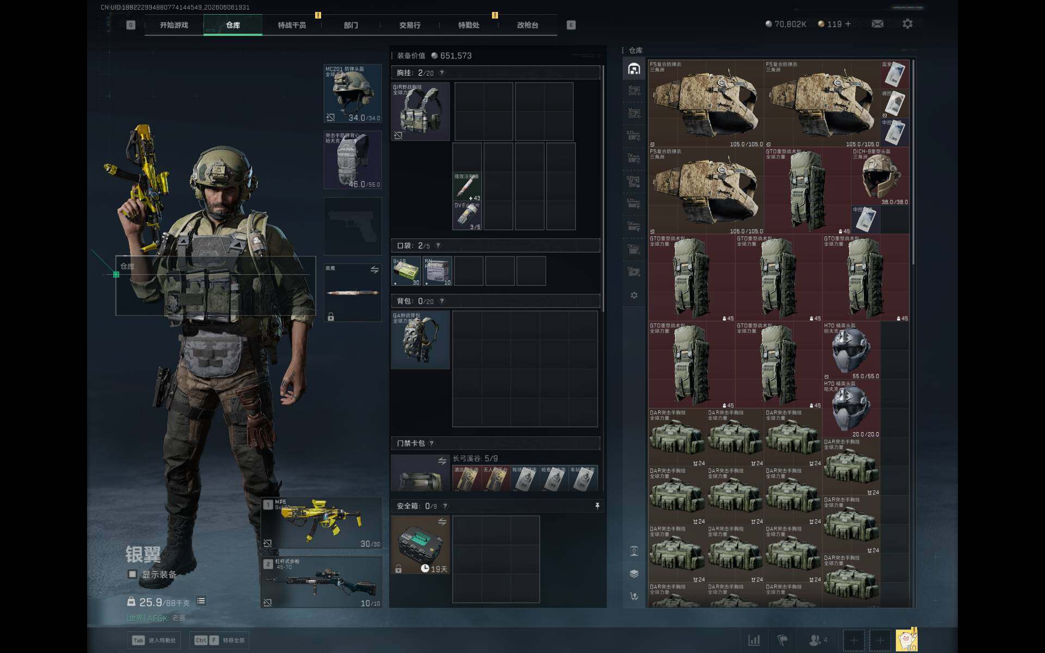Open the weight details list icon
The width and height of the screenshot is (1045, 653).
point(201,601)
